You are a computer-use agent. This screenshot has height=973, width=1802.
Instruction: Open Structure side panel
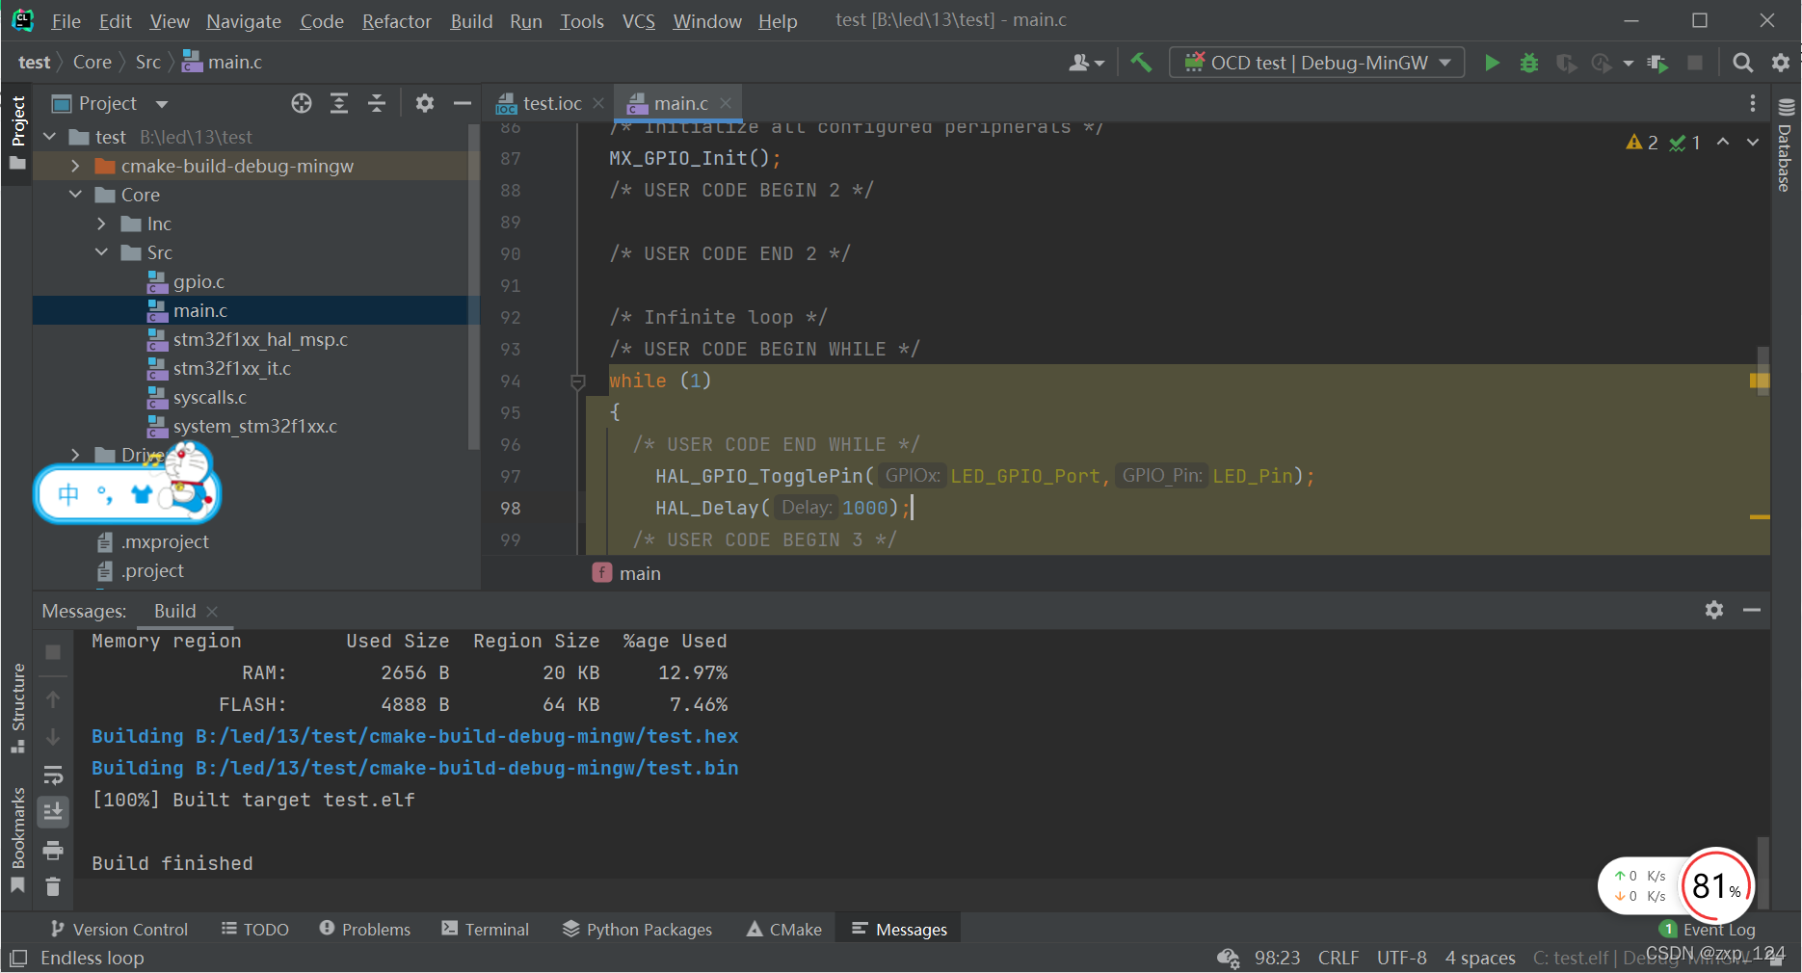click(x=17, y=708)
